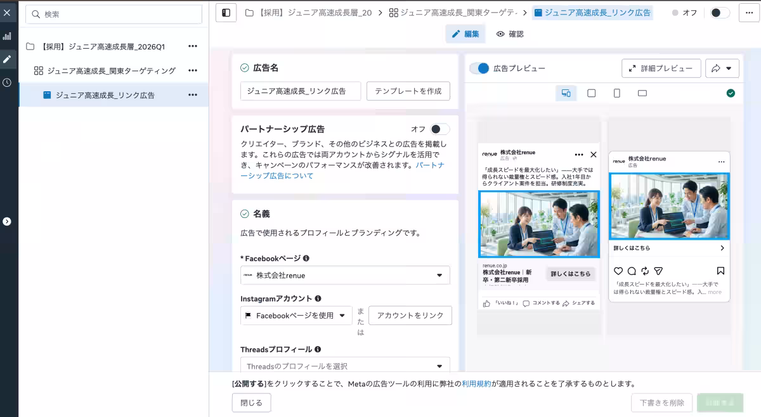Open kebab menu beside ジュニア高速成長_リンク広告
This screenshot has height=417, width=761.
[x=193, y=93]
